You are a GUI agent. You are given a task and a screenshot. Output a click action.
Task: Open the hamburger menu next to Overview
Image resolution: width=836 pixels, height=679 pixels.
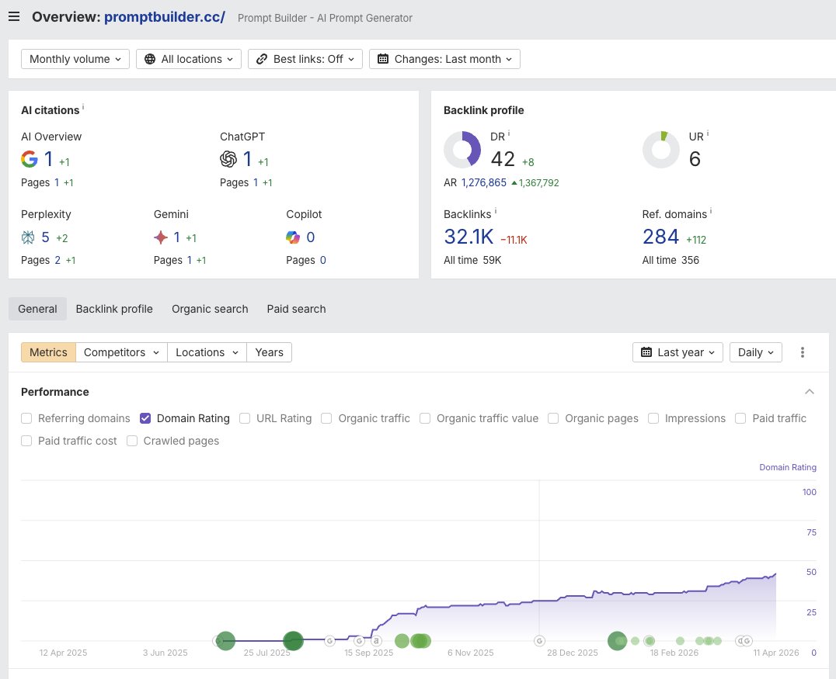(15, 16)
